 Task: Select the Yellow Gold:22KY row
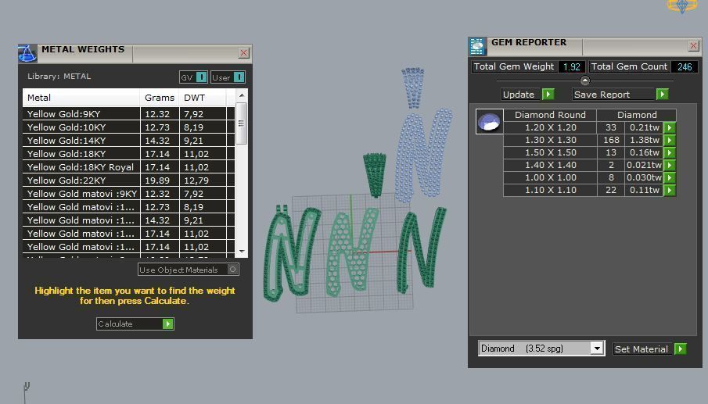point(128,181)
